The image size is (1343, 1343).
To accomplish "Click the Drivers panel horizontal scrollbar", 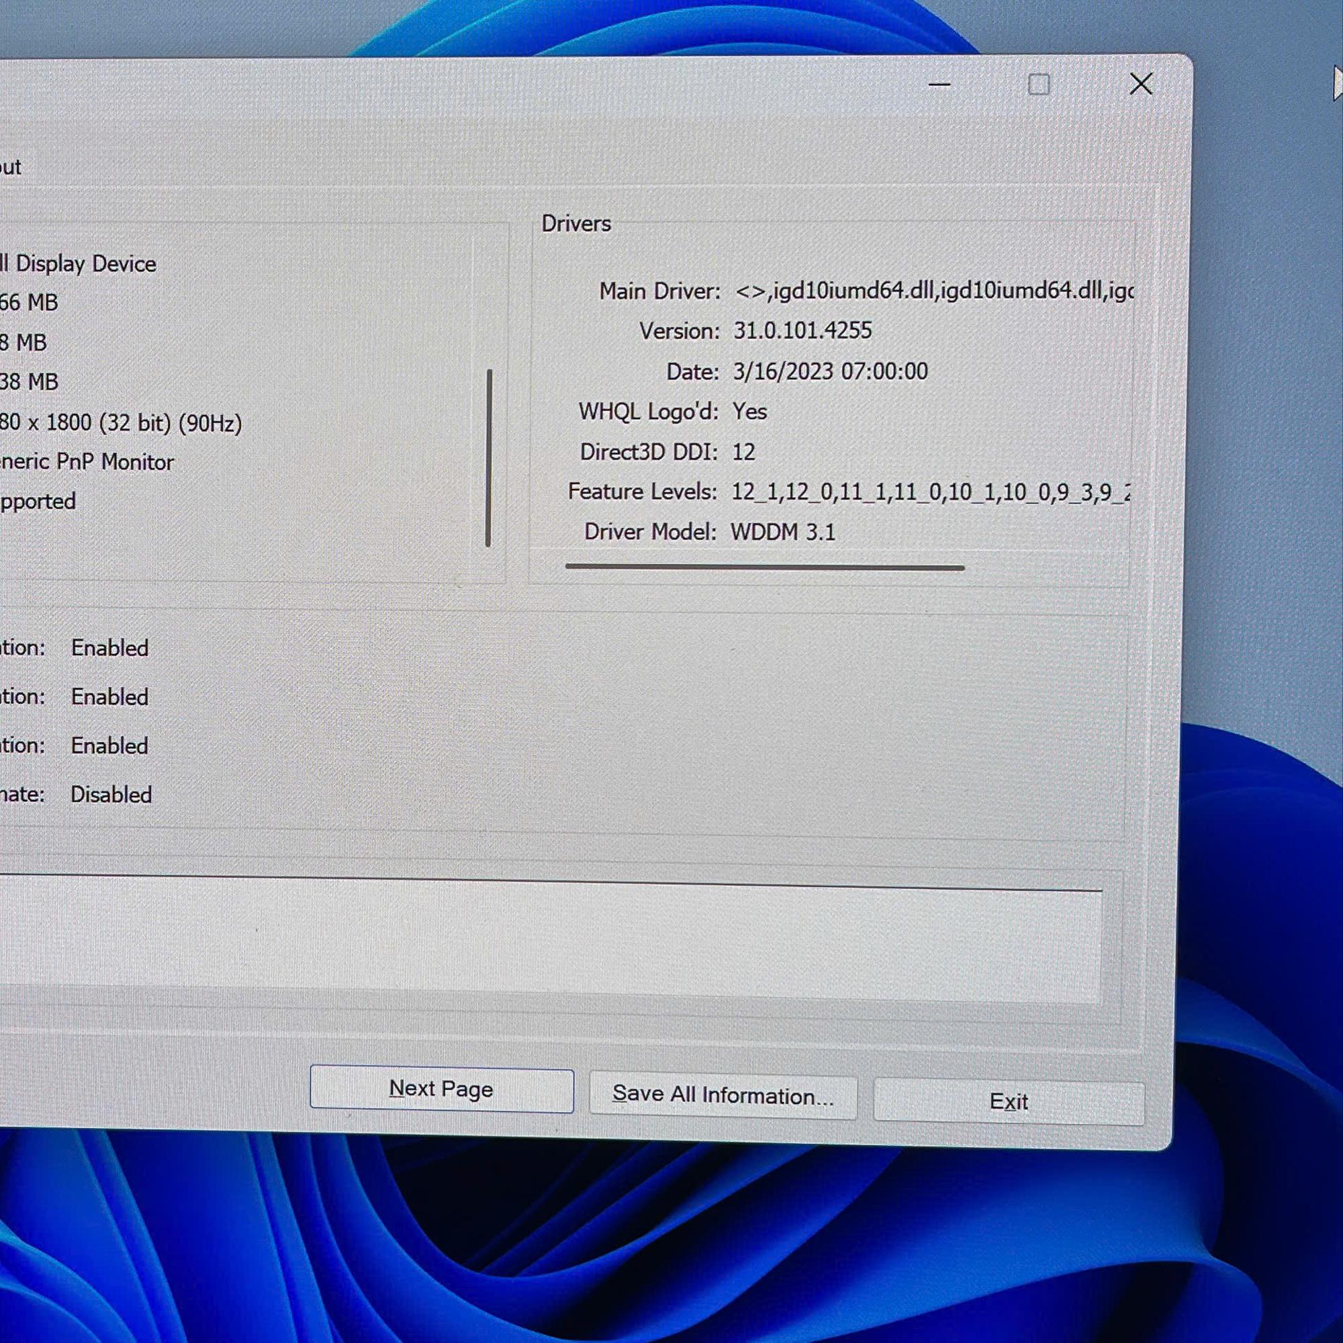I will coord(765,567).
